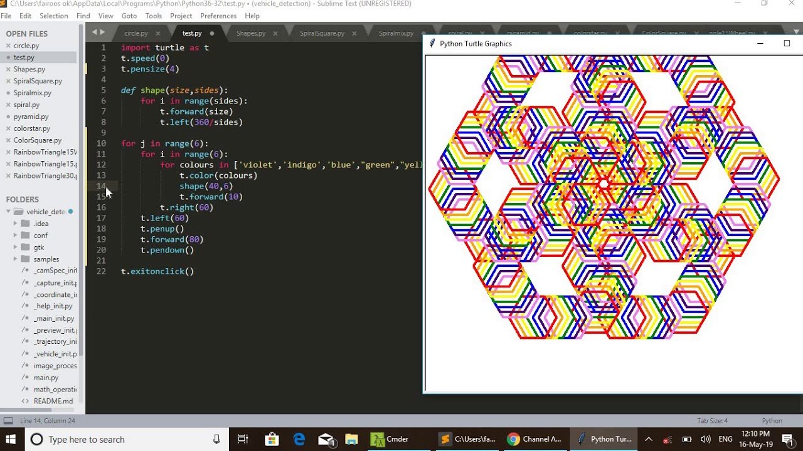Click the taskbar microphone search icon

click(216, 439)
